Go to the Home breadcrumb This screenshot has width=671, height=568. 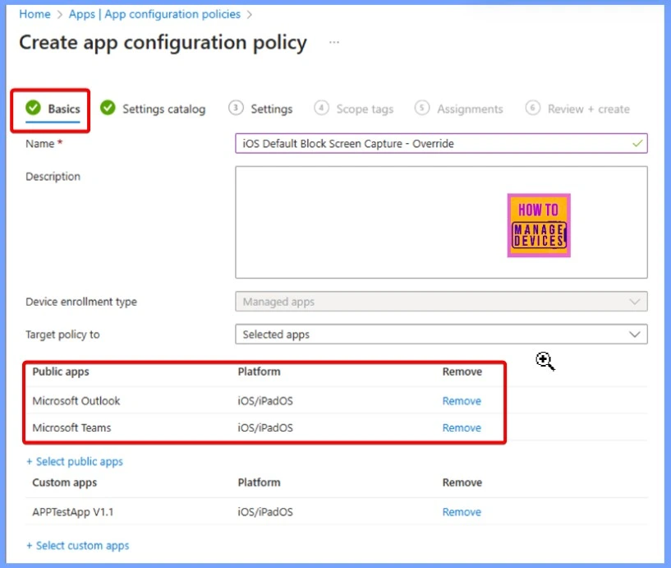[34, 14]
